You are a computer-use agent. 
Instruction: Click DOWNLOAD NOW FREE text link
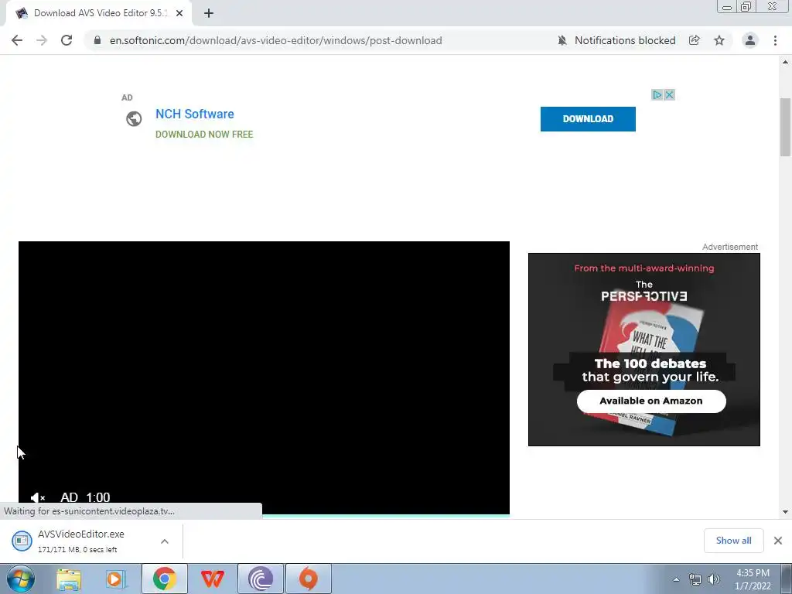point(204,135)
